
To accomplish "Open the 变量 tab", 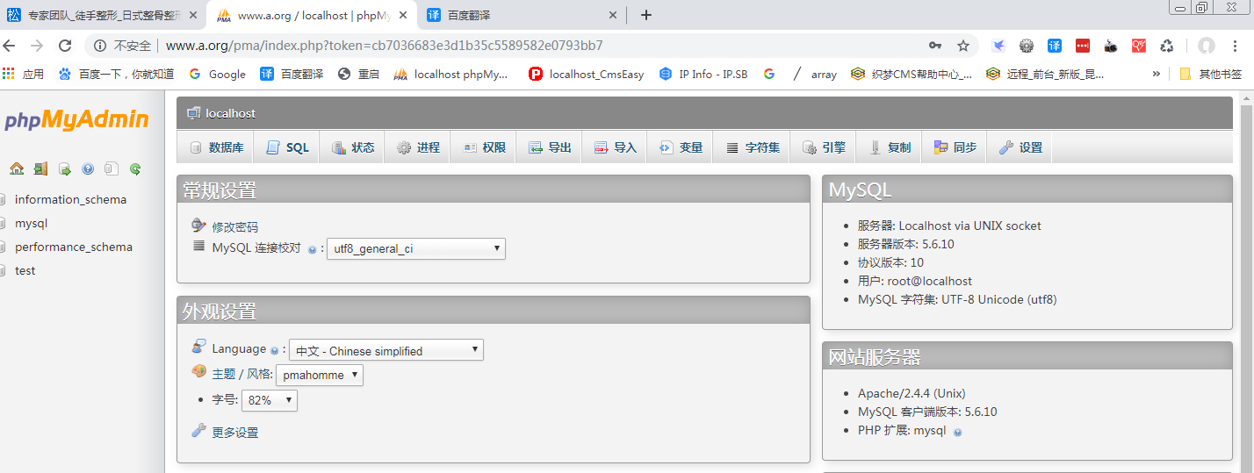I will (680, 147).
